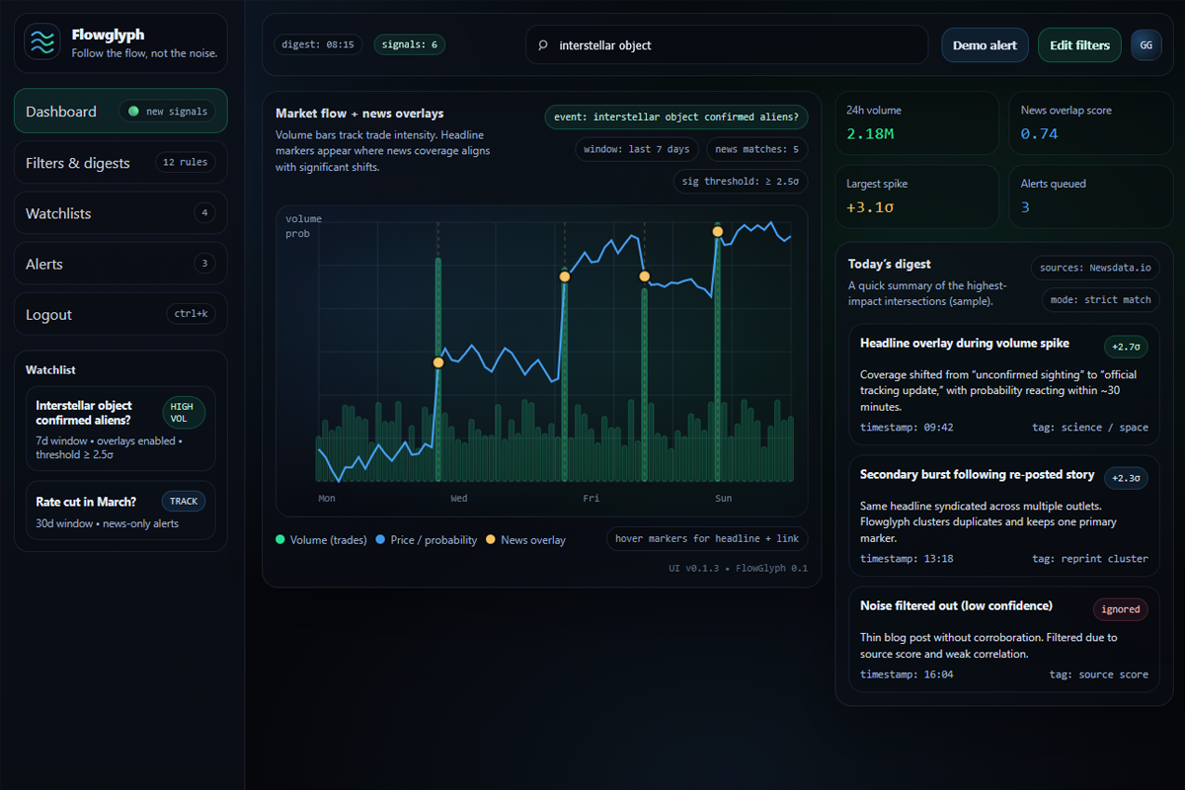This screenshot has height=790, width=1185.
Task: Open the Alerts section
Action: click(44, 264)
